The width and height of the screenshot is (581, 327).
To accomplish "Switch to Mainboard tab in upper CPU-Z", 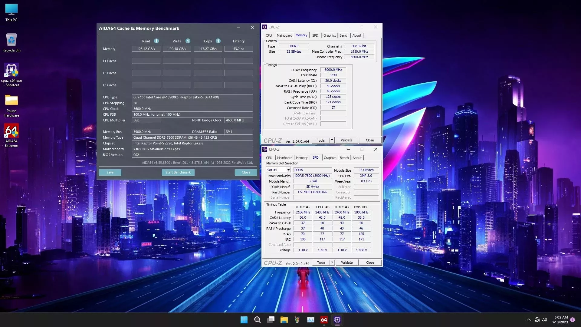I will coord(284,35).
